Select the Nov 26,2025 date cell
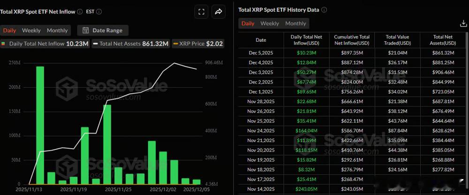The width and height of the screenshot is (469, 195). point(261,111)
